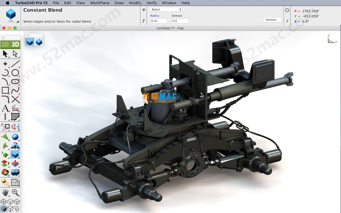Viewport: 341px width, 213px height.
Task: Click the help question mark
Action: [x=143, y=21]
